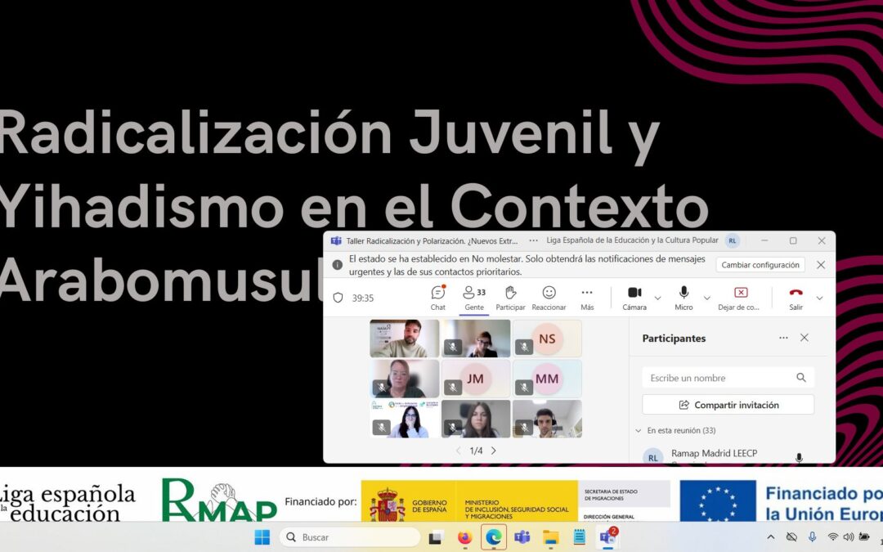This screenshot has width=883, height=552.
Task: Open dropdown arrow next to Salir
Action: (819, 298)
